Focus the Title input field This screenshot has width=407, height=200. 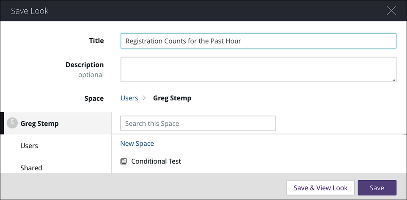coord(258,41)
